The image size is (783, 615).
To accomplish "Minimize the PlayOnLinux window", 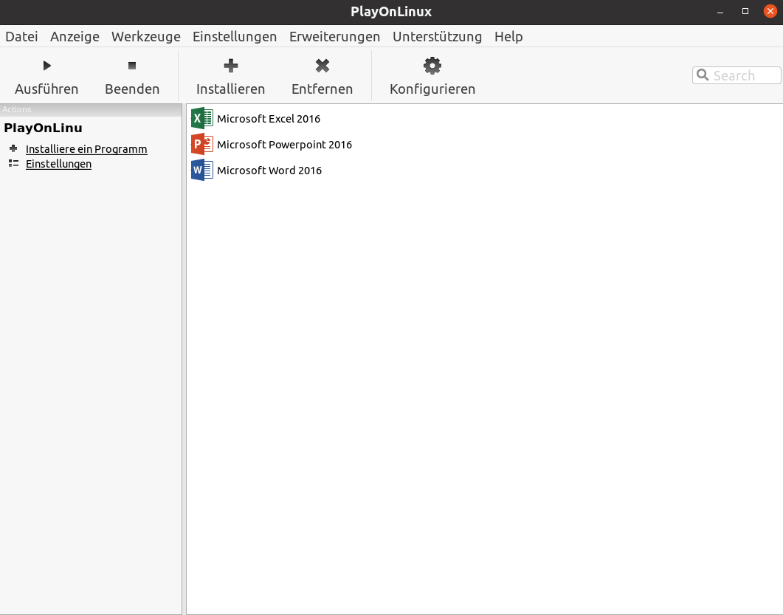I will click(720, 12).
